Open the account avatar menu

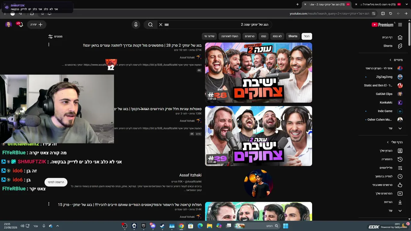tap(9, 25)
